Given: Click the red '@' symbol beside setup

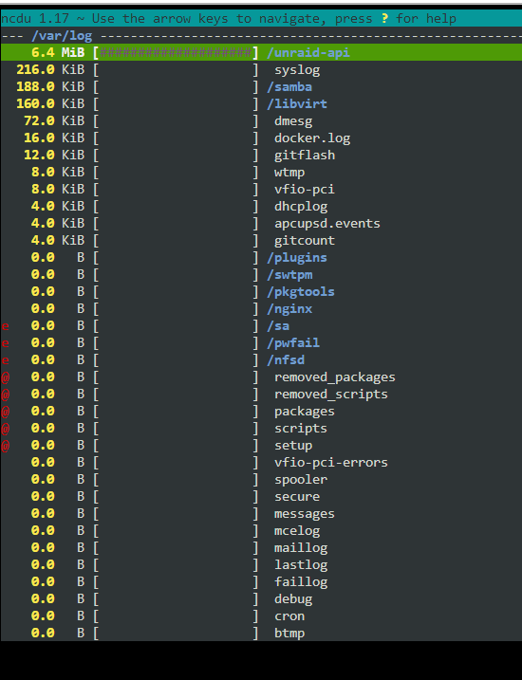Looking at the screenshot, I should (5, 446).
